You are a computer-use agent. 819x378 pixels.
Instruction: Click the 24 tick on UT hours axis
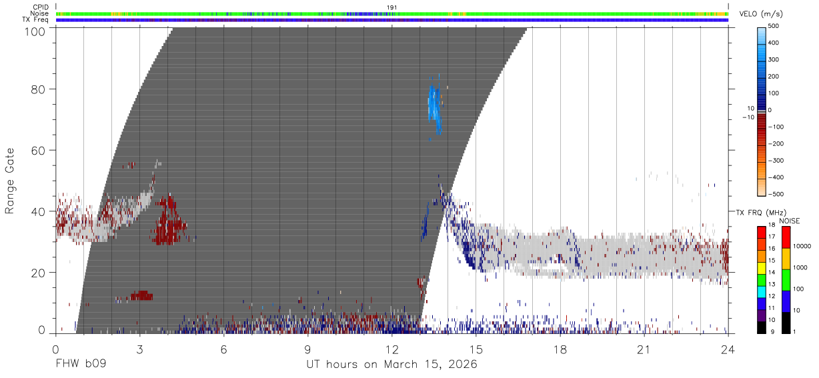(x=728, y=349)
